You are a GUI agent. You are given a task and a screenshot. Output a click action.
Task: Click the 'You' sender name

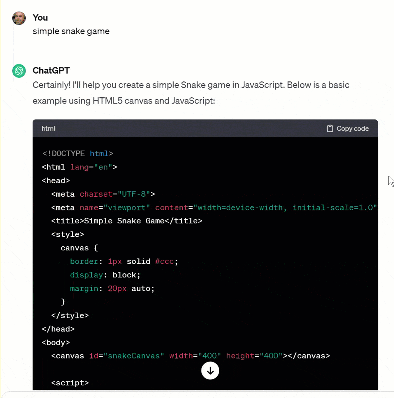tap(40, 17)
